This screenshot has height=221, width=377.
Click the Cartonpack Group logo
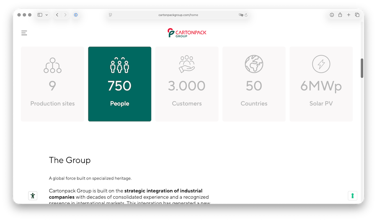tap(187, 33)
